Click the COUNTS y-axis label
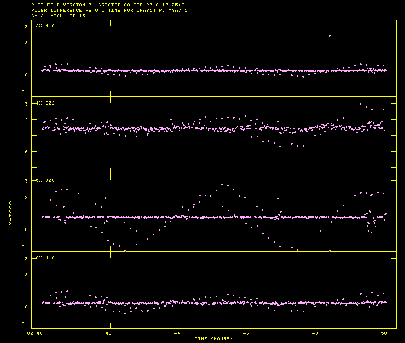The height and width of the screenshot is (343, 405). [x=11, y=213]
